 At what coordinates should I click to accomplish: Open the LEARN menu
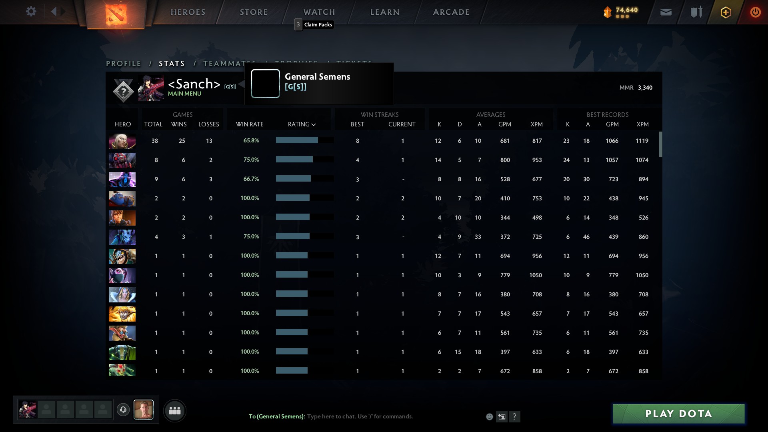385,12
